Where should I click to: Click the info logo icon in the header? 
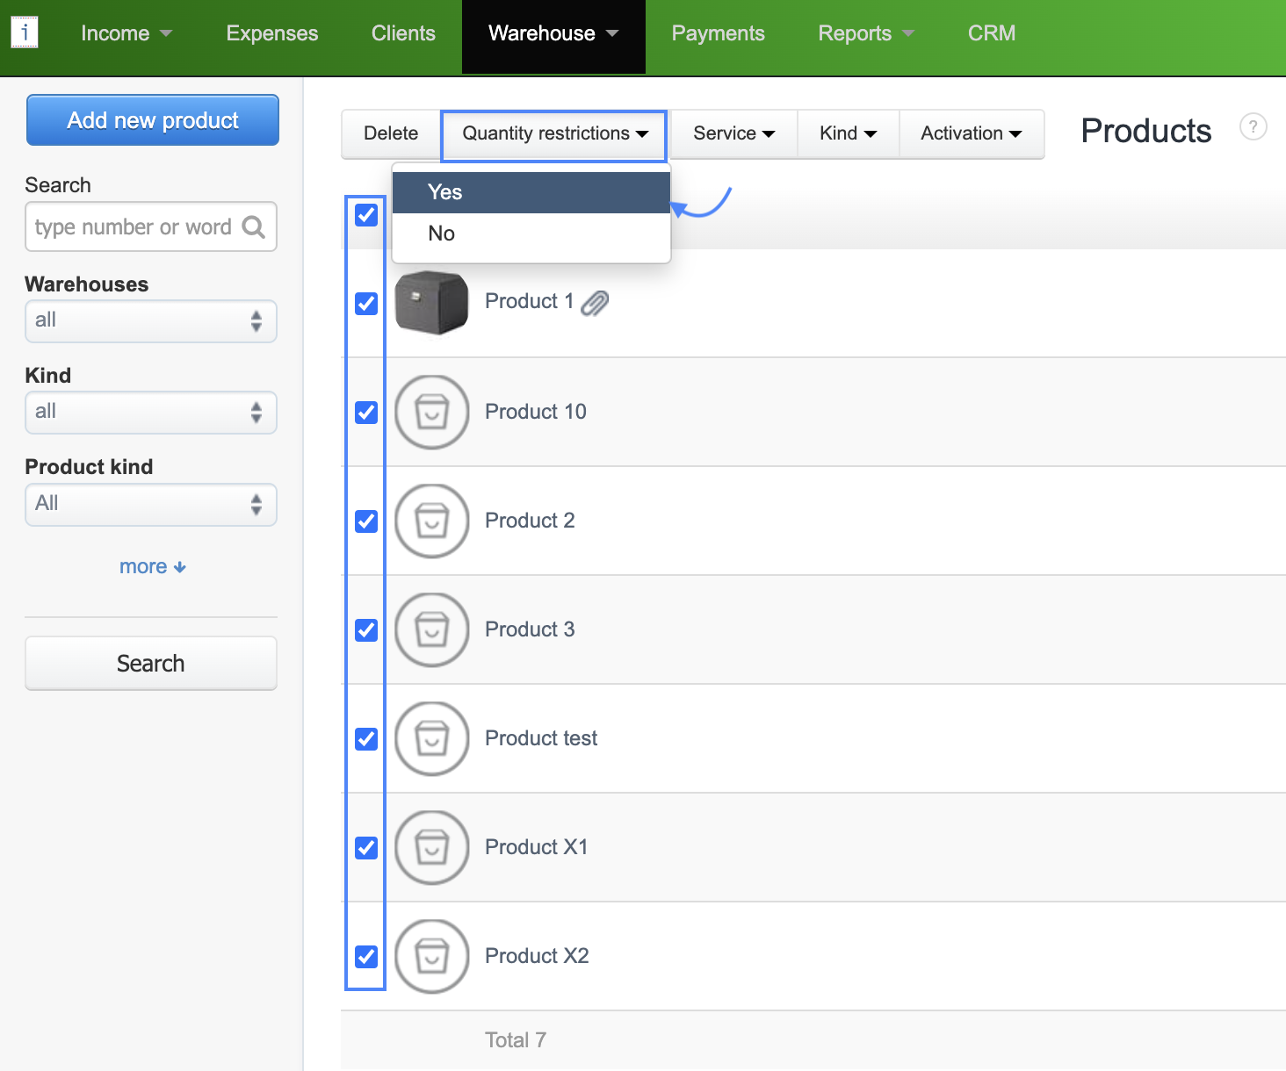pos(25,33)
